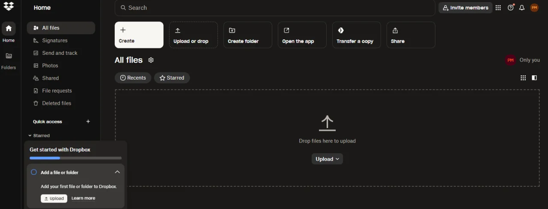This screenshot has width=548, height=209.
Task: Open Photos in sidebar
Action: (x=61, y=66)
